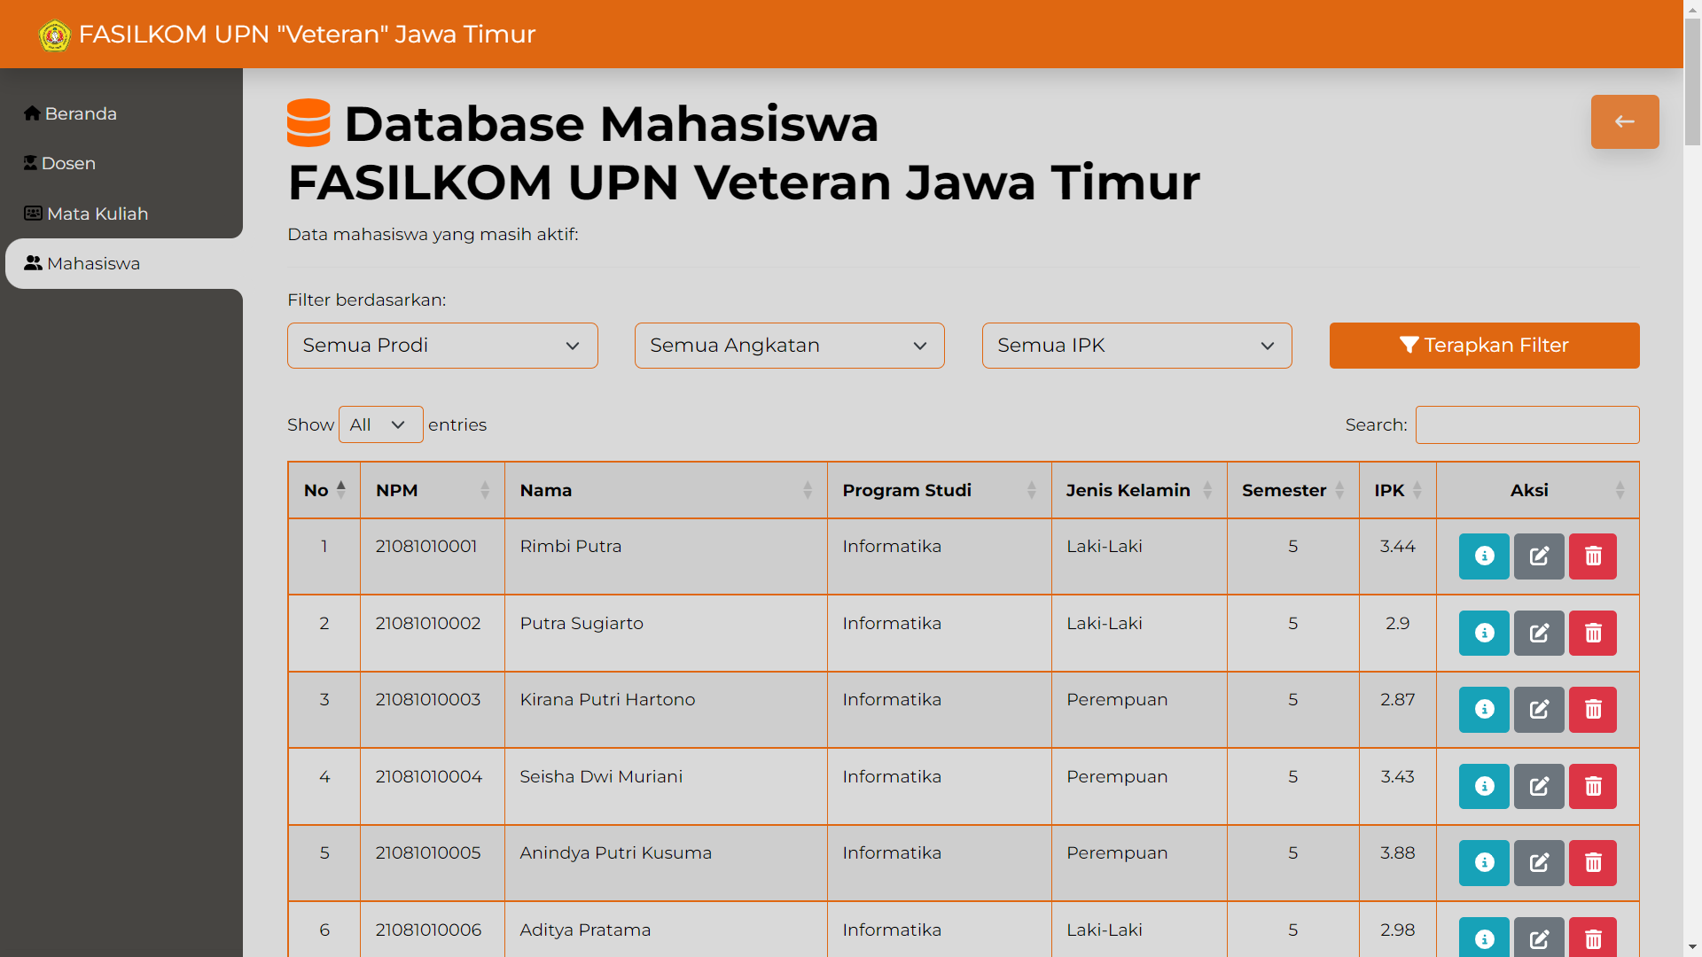Edit Kirana Putri Hartono's record
The width and height of the screenshot is (1702, 957).
click(1539, 710)
